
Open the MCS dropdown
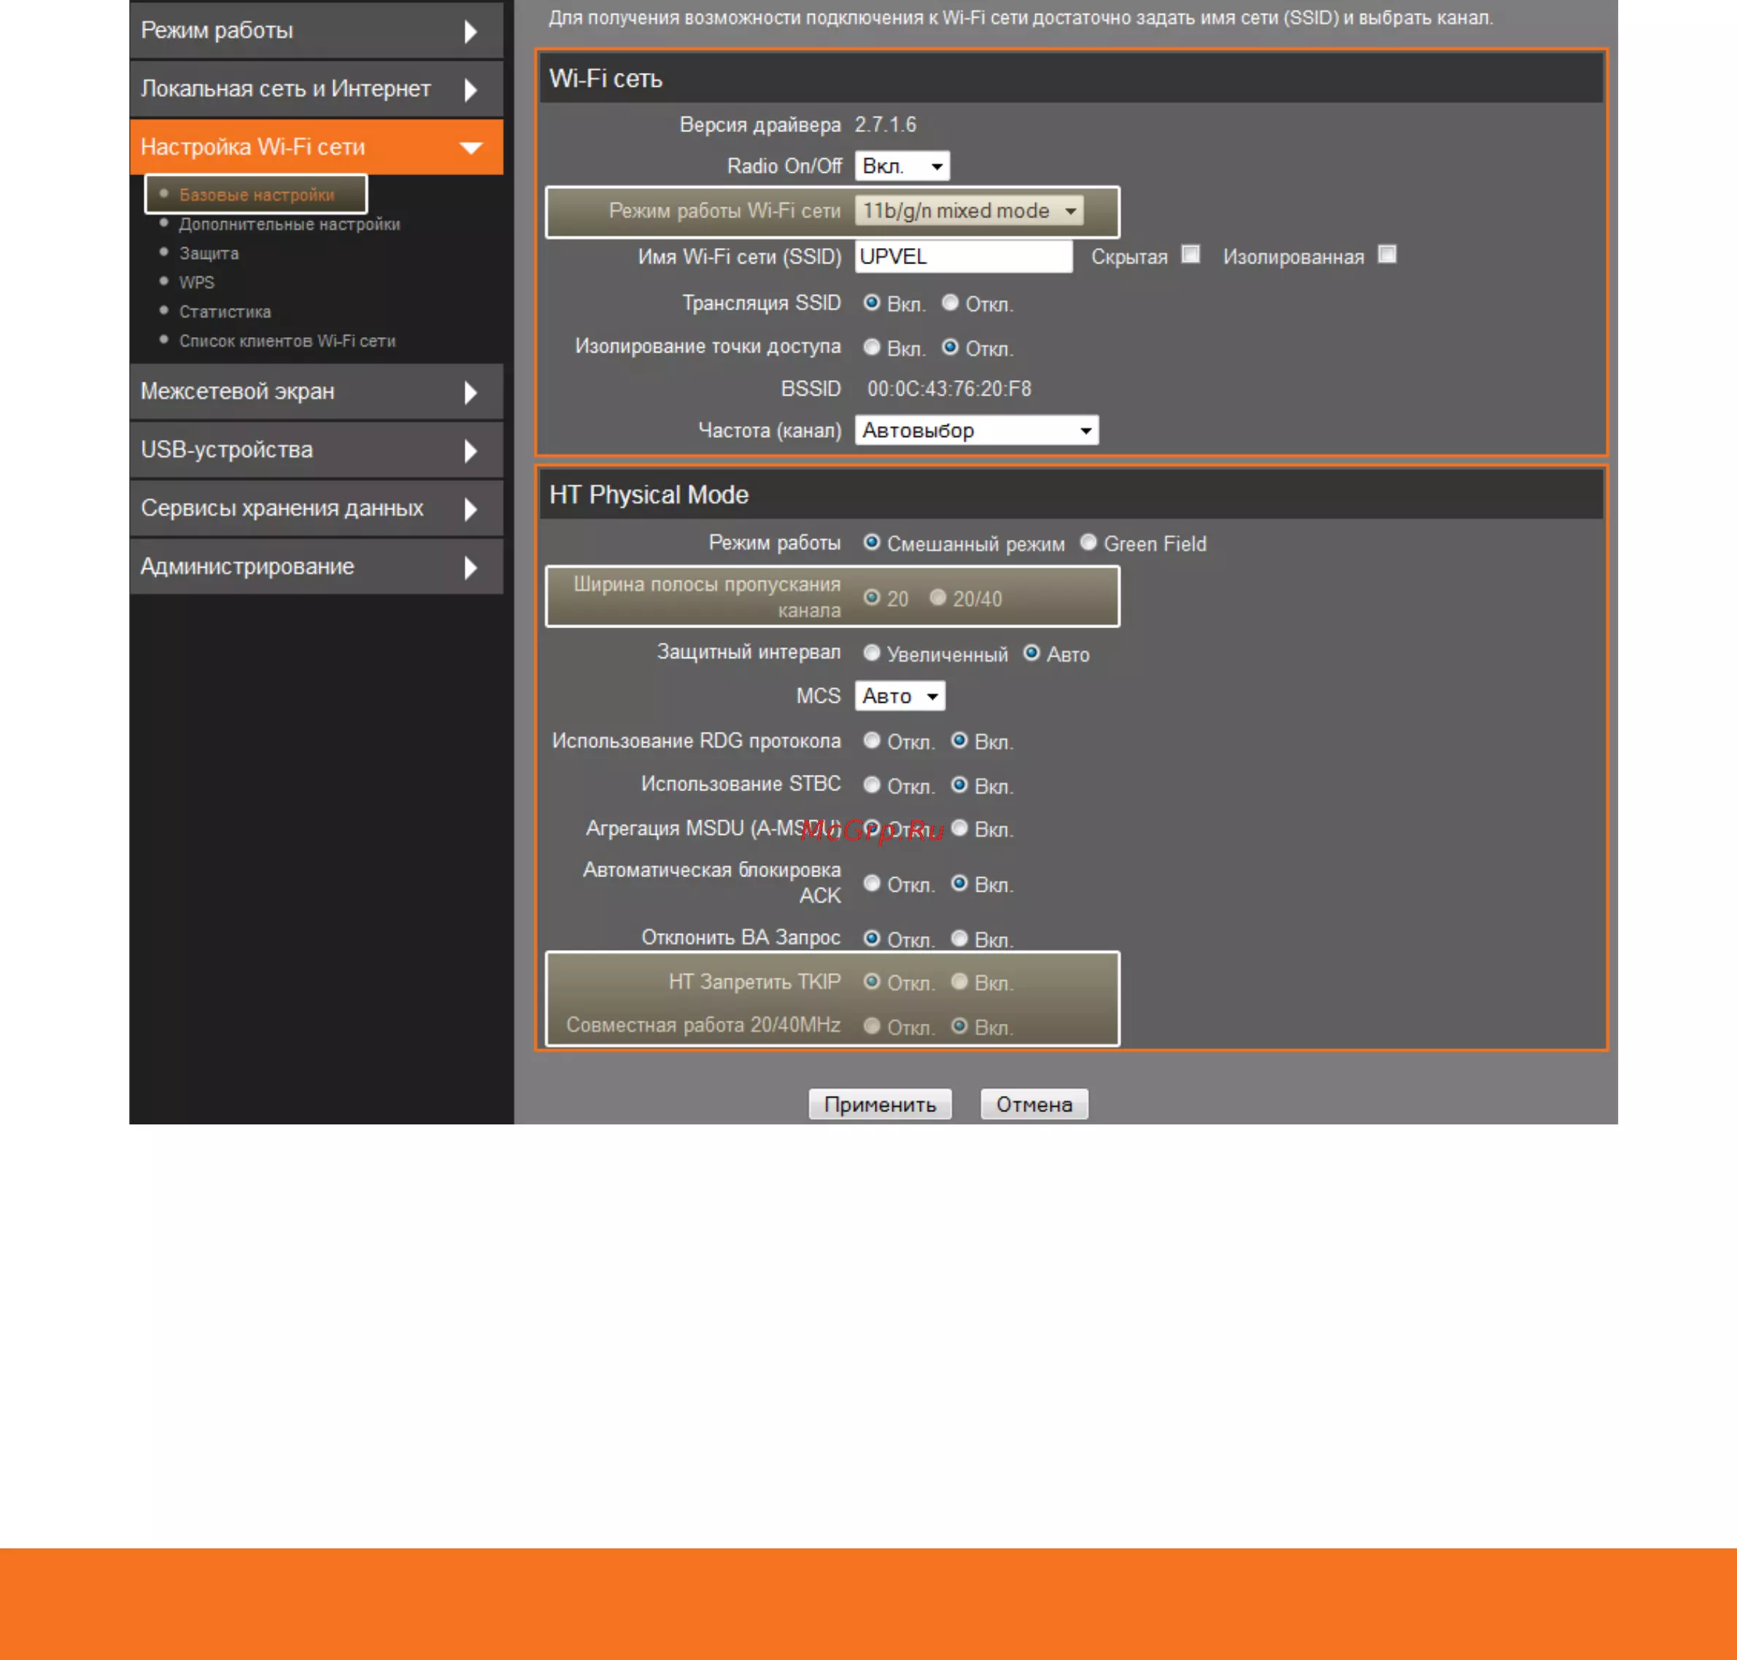(x=899, y=696)
